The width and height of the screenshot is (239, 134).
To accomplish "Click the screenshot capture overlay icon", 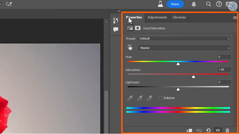I will point(233,6).
